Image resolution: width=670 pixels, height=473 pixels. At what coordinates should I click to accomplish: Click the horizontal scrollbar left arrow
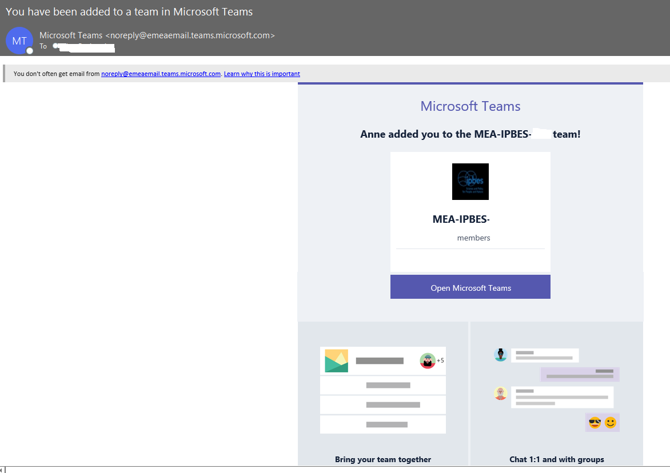point(2,470)
